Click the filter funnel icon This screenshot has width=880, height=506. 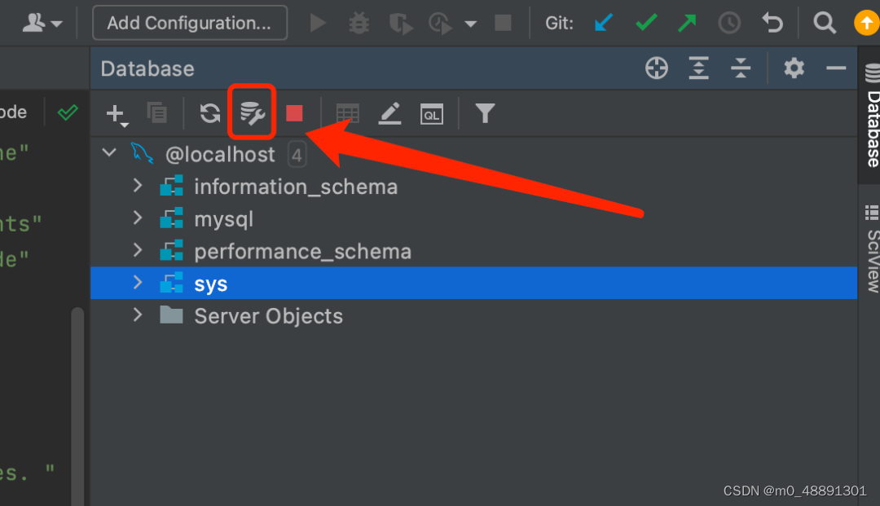tap(485, 113)
